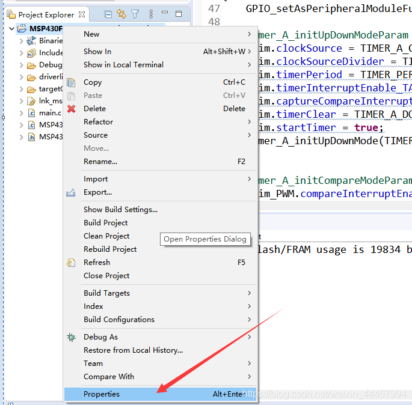Image resolution: width=412 pixels, height=405 pixels.
Task: Click the MSP43 .c source file icon
Action: 31,125
